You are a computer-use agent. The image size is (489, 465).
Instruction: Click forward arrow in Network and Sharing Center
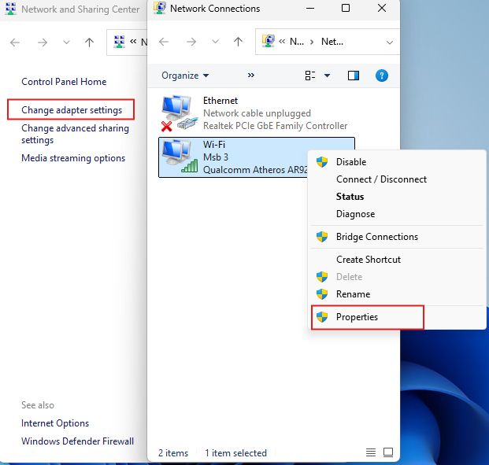click(43, 42)
